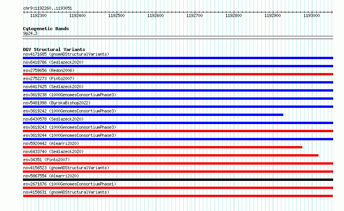Click ruler position 1192300
The width and height of the screenshot is (344, 211).
[38, 15]
